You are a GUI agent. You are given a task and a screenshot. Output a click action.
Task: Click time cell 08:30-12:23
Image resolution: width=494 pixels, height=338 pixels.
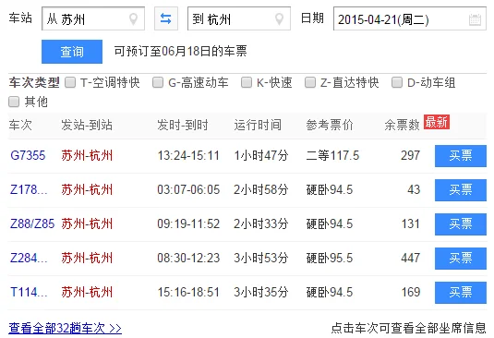pos(188,258)
